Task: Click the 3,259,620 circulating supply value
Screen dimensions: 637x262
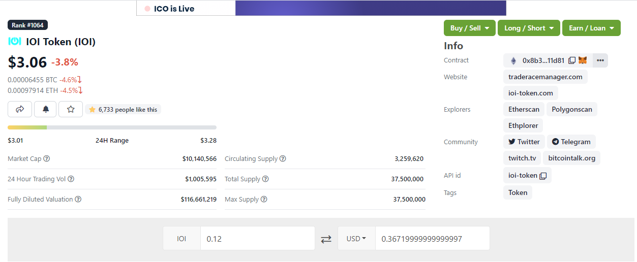Action: (x=409, y=159)
